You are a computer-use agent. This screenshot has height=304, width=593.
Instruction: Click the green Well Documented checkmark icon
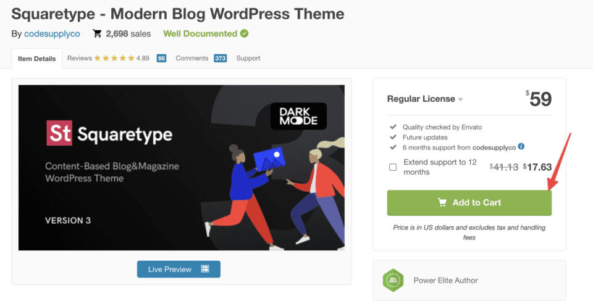click(245, 34)
